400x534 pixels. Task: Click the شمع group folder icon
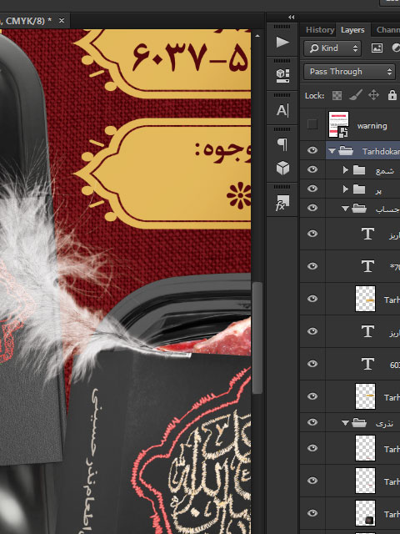pyautogui.click(x=359, y=169)
